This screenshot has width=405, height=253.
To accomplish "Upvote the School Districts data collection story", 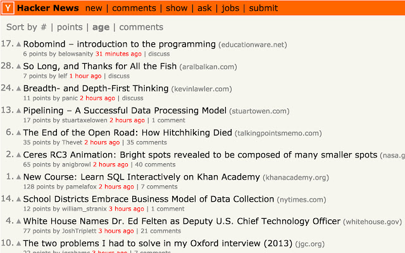I will tap(18, 200).
